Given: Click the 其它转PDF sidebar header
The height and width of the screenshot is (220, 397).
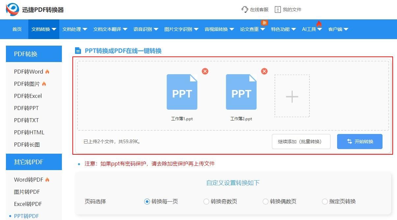Looking at the screenshot, I should (34, 162).
